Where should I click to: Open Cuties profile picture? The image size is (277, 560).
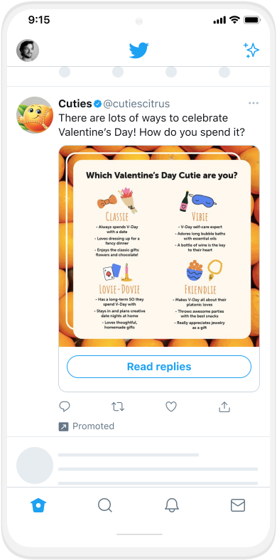click(35, 115)
